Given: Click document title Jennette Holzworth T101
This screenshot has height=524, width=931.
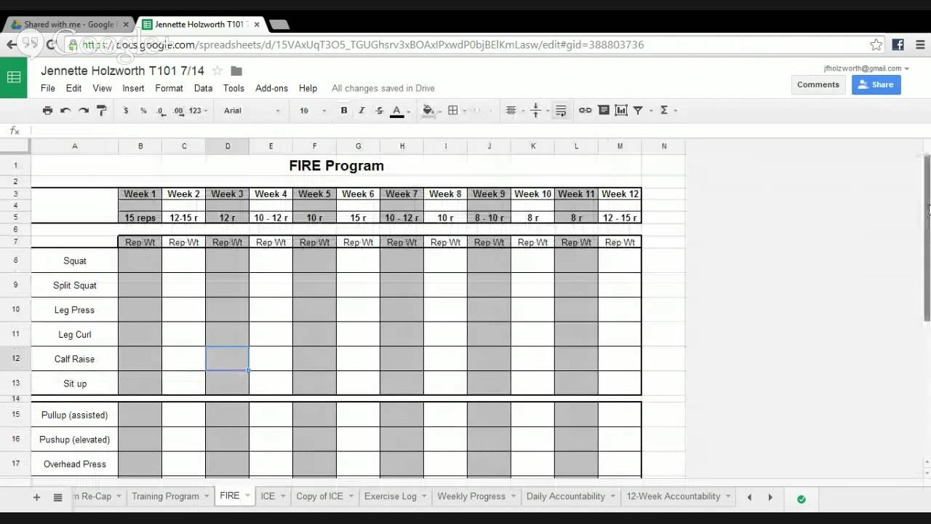Looking at the screenshot, I should (122, 71).
